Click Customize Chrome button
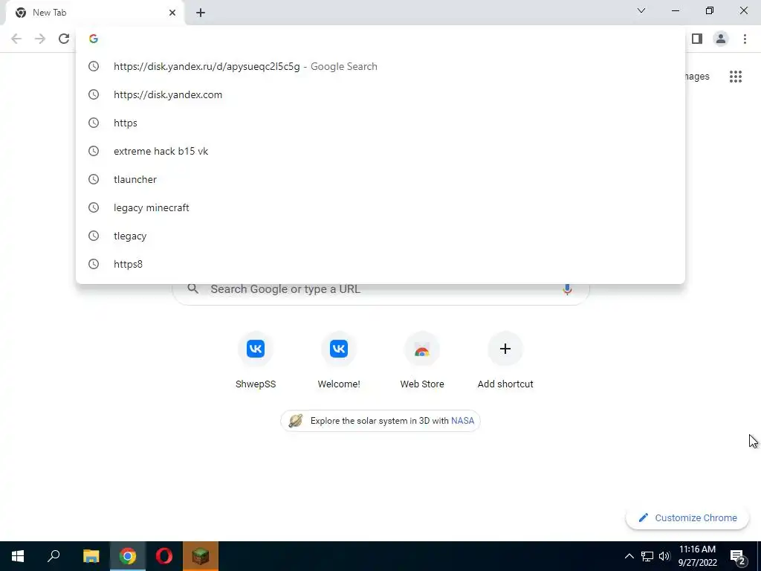 [687, 518]
